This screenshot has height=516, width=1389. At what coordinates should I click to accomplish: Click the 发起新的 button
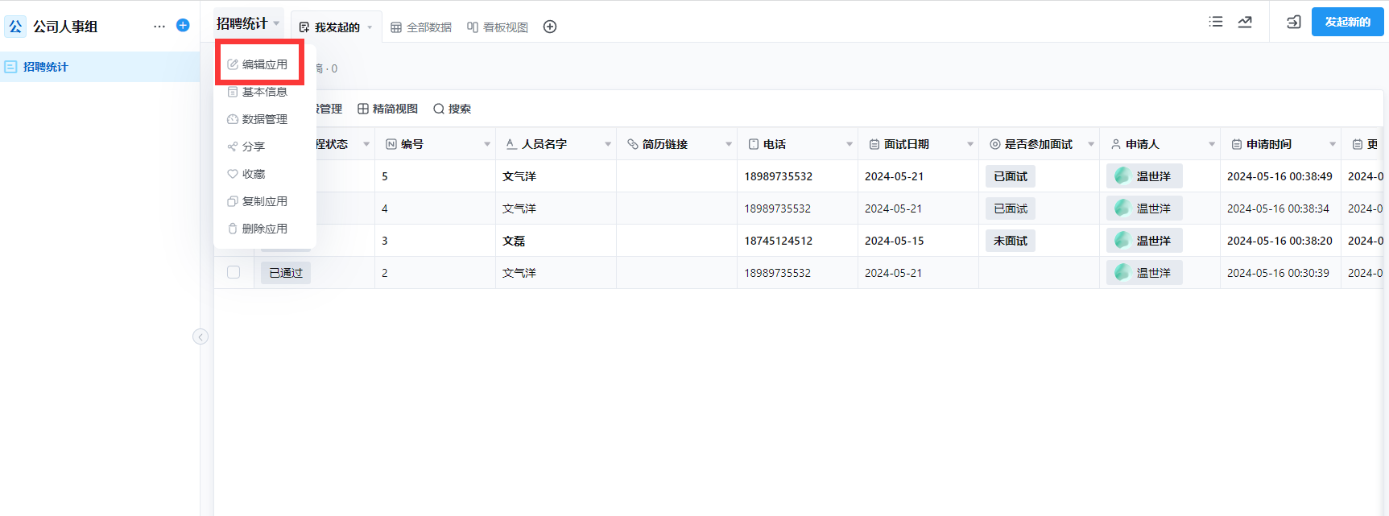click(1347, 23)
